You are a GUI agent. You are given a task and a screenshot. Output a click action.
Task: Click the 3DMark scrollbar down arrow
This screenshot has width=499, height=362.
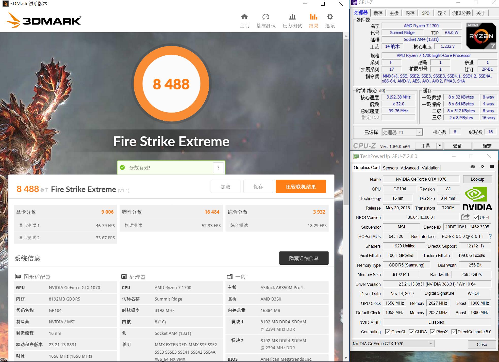tap(346, 358)
